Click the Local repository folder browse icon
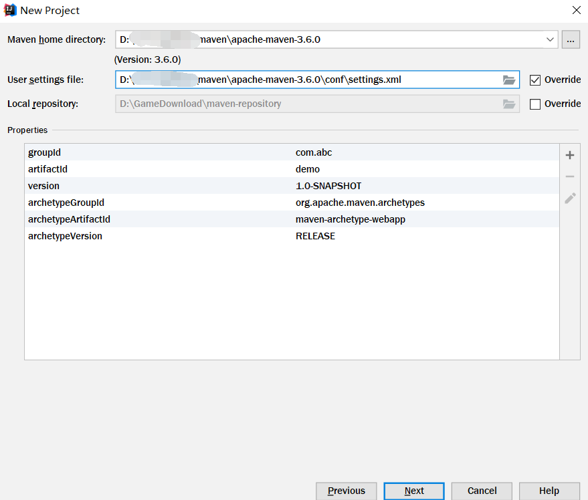The width and height of the screenshot is (588, 500). 509,104
